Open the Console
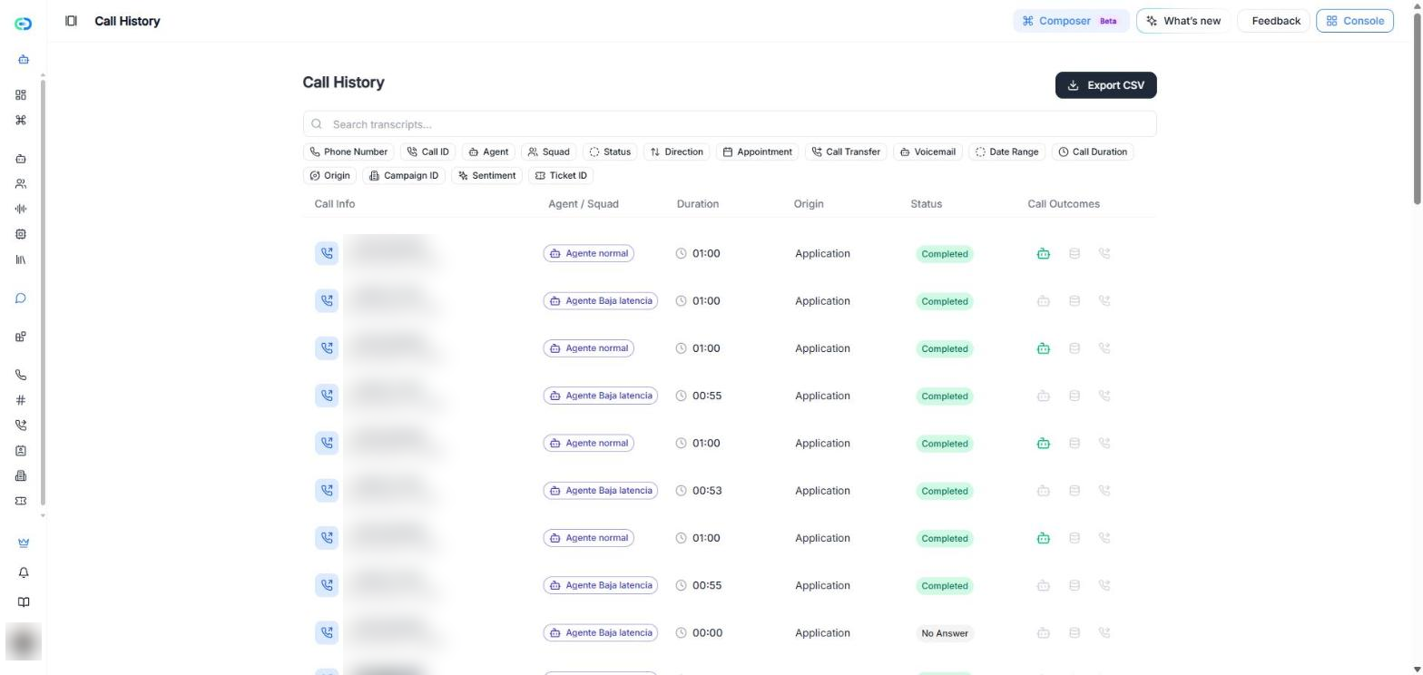1423x675 pixels. click(x=1355, y=21)
